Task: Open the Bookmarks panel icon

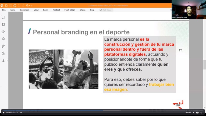Action: 3,17
